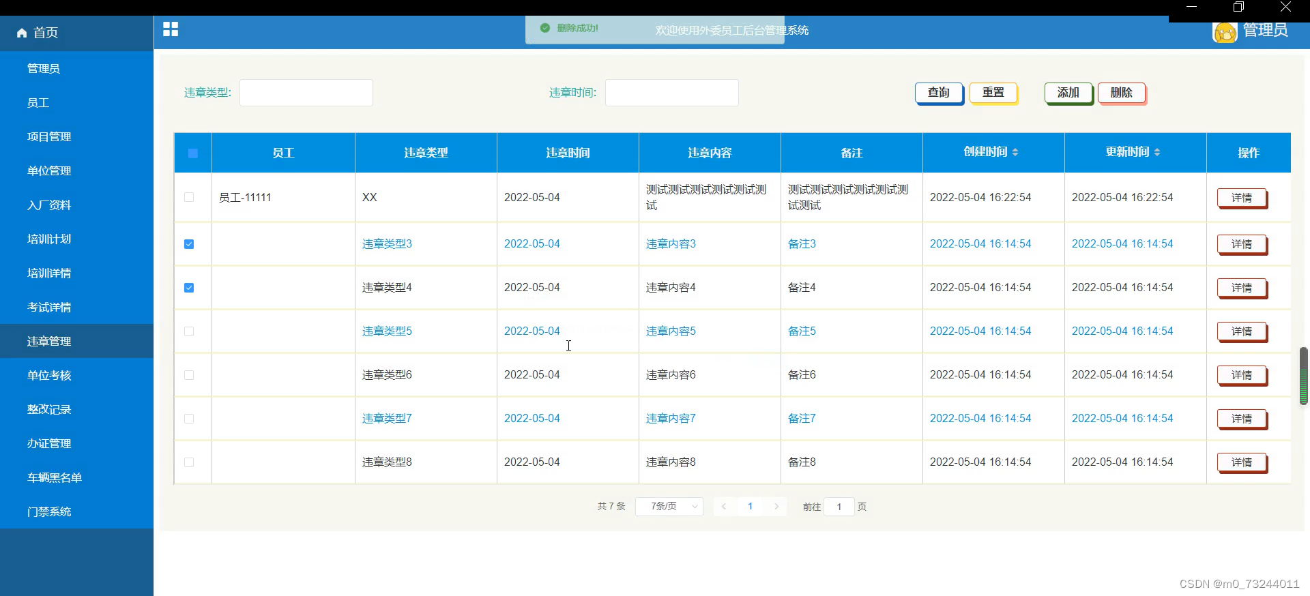This screenshot has height=596, width=1310.
Task: Click the 员工 column header
Action: click(283, 153)
